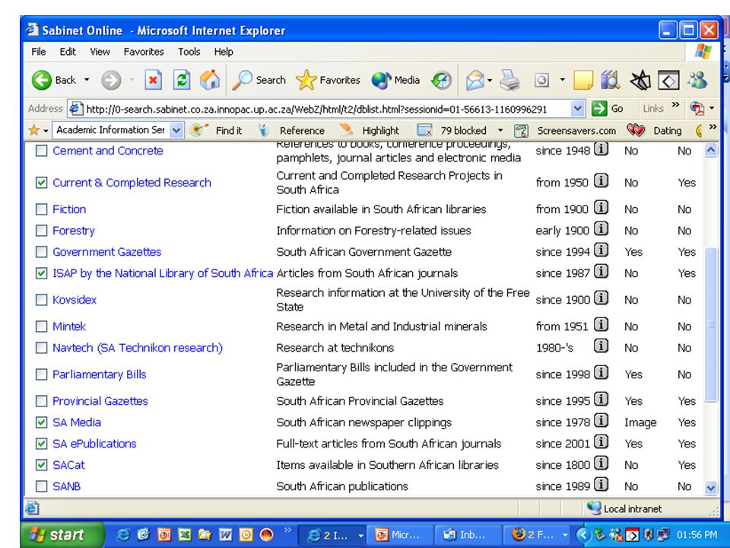
Task: View info icon for SA ePublications
Action: (601, 442)
